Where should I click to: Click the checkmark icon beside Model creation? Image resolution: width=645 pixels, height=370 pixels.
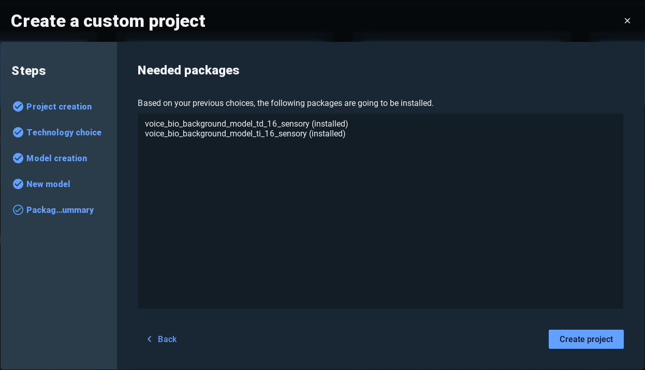[18, 158]
